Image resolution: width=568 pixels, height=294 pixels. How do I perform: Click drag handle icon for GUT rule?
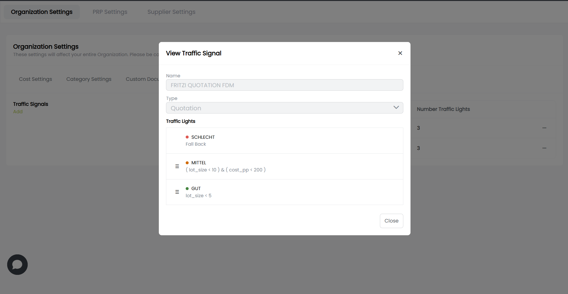(177, 192)
